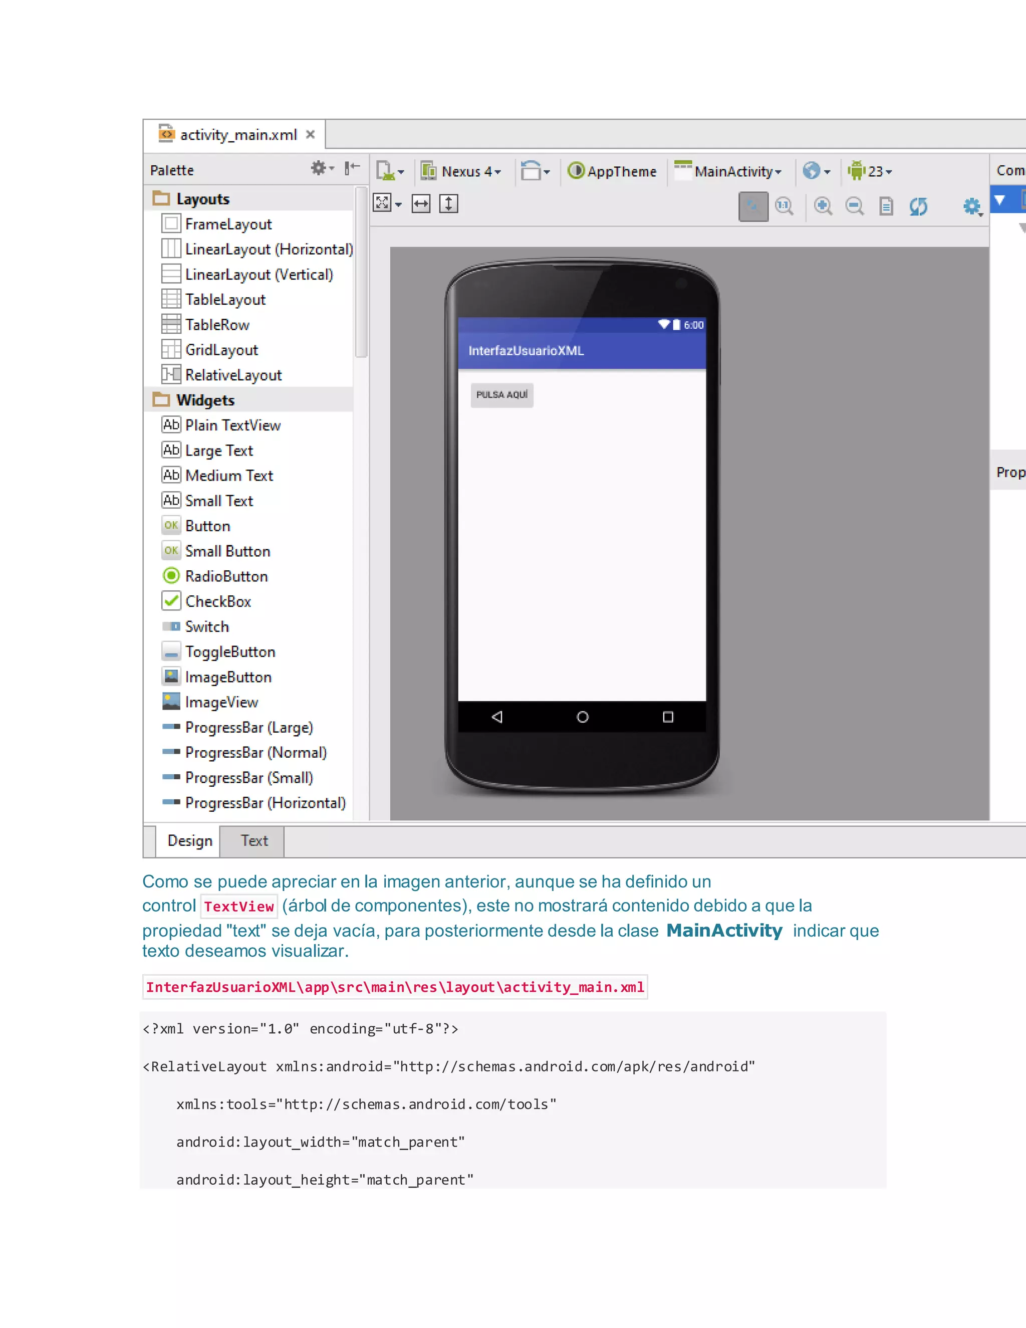
Task: Open the Android API 23 version dropdown
Action: [x=870, y=171]
